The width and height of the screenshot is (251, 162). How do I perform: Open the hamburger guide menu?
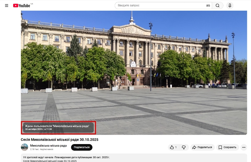[x=7, y=6]
